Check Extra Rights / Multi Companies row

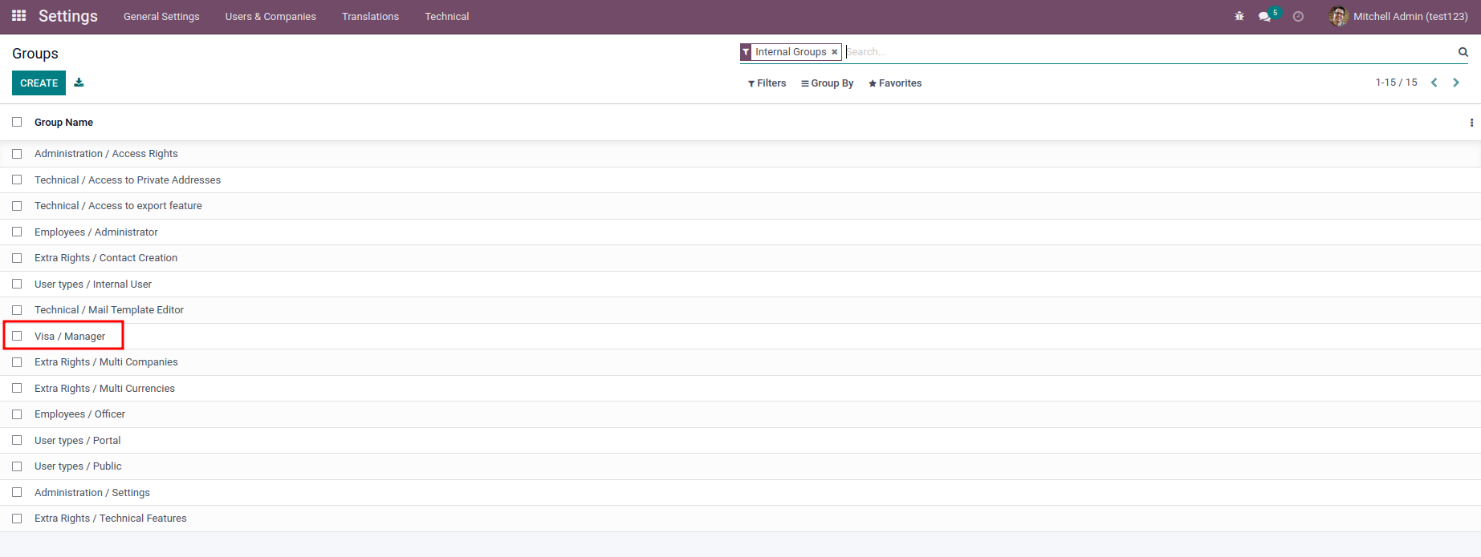17,362
